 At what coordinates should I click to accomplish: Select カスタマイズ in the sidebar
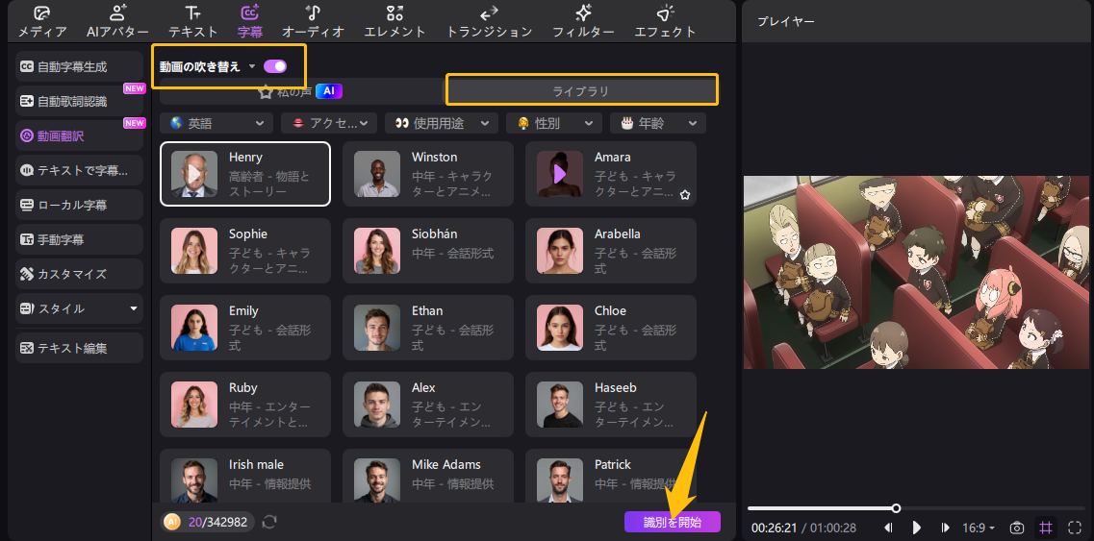point(79,274)
